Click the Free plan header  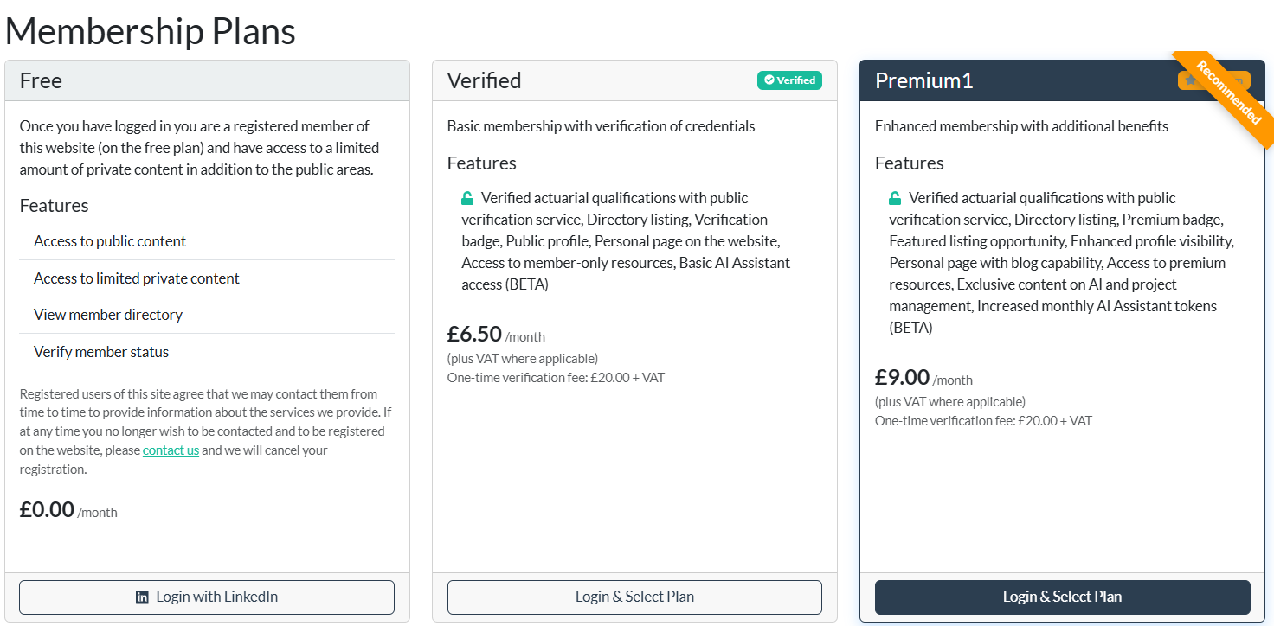click(x=207, y=80)
